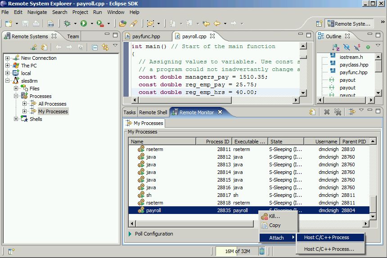Expand the local connection node
Image resolution: width=387 pixels, height=258 pixels.
point(7,73)
